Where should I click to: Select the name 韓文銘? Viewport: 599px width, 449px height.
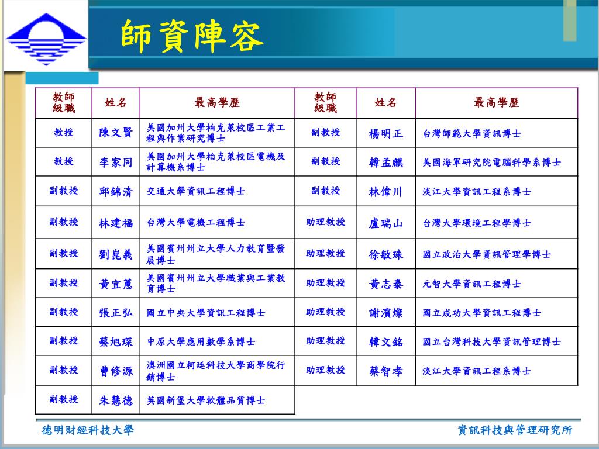[386, 341]
